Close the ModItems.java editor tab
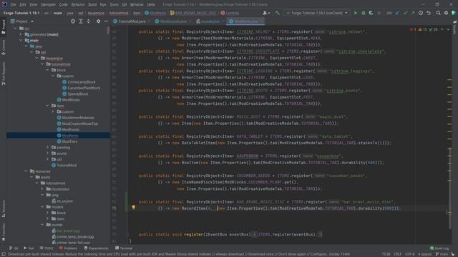Screen dimensions: 458x257 (261, 21)
